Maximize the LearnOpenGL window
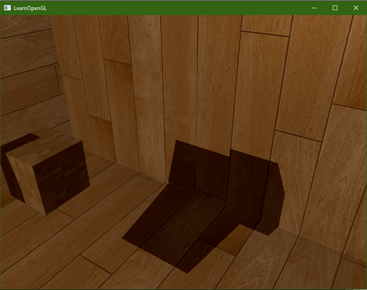This screenshot has height=290, width=367. (x=335, y=8)
